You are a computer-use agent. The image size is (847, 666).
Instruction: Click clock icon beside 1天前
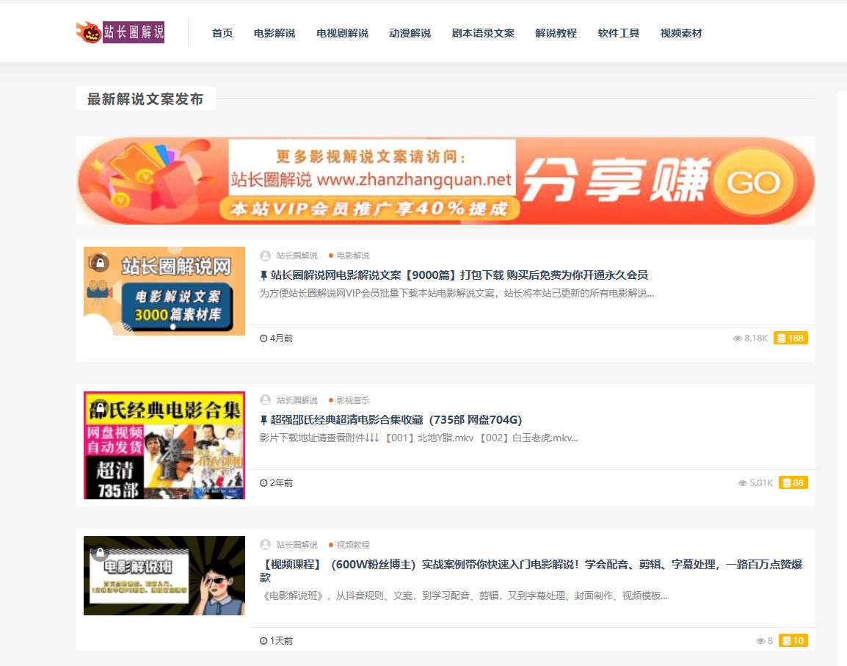(263, 640)
